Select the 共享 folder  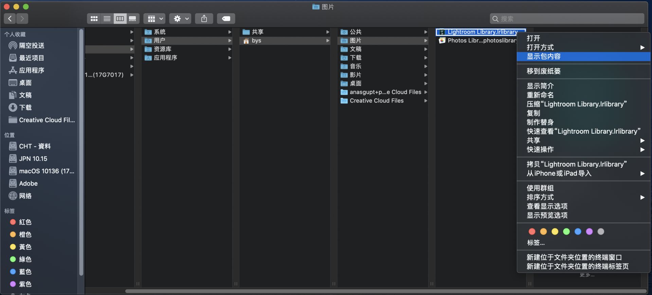(x=285, y=32)
